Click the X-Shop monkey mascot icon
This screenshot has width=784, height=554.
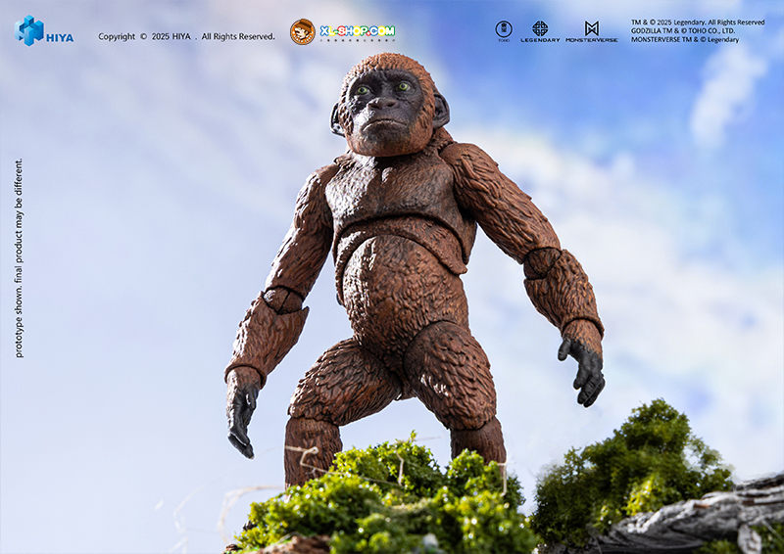click(x=302, y=31)
